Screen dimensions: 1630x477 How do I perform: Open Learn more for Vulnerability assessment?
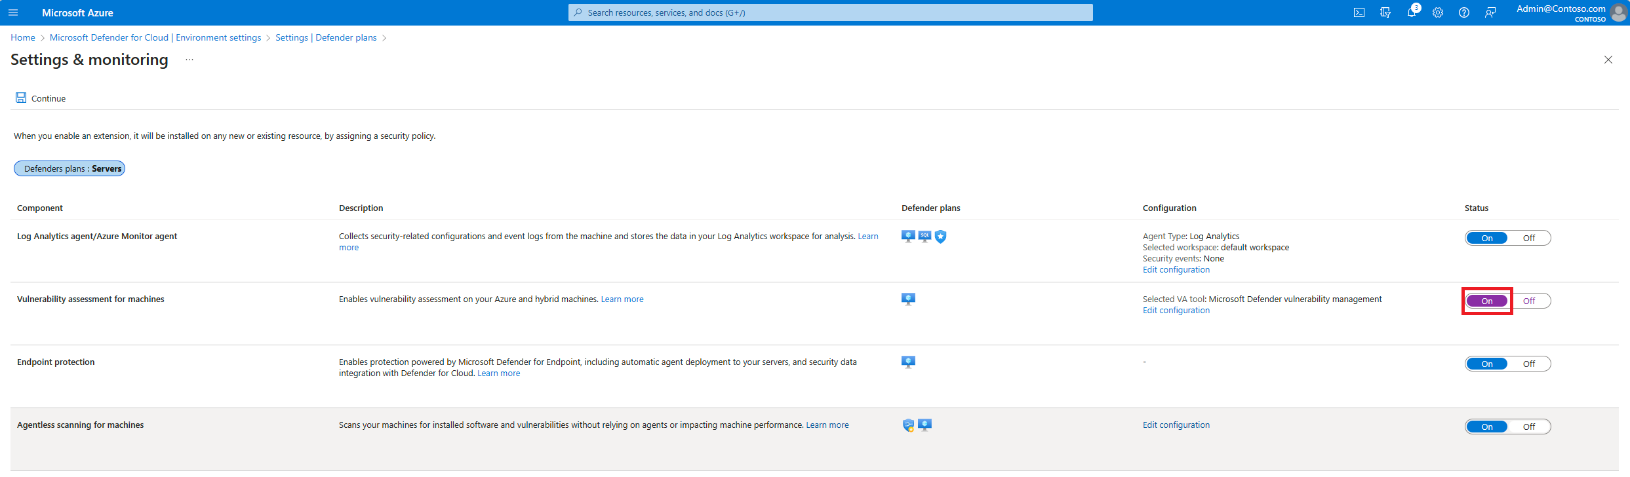coord(622,299)
